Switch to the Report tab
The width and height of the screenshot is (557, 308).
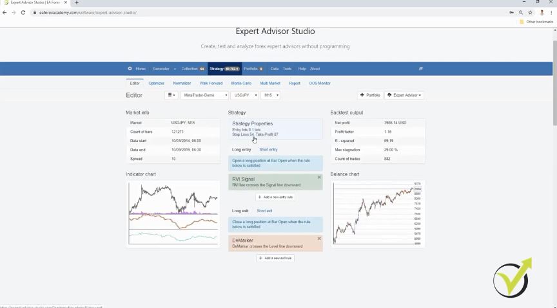[295, 84]
